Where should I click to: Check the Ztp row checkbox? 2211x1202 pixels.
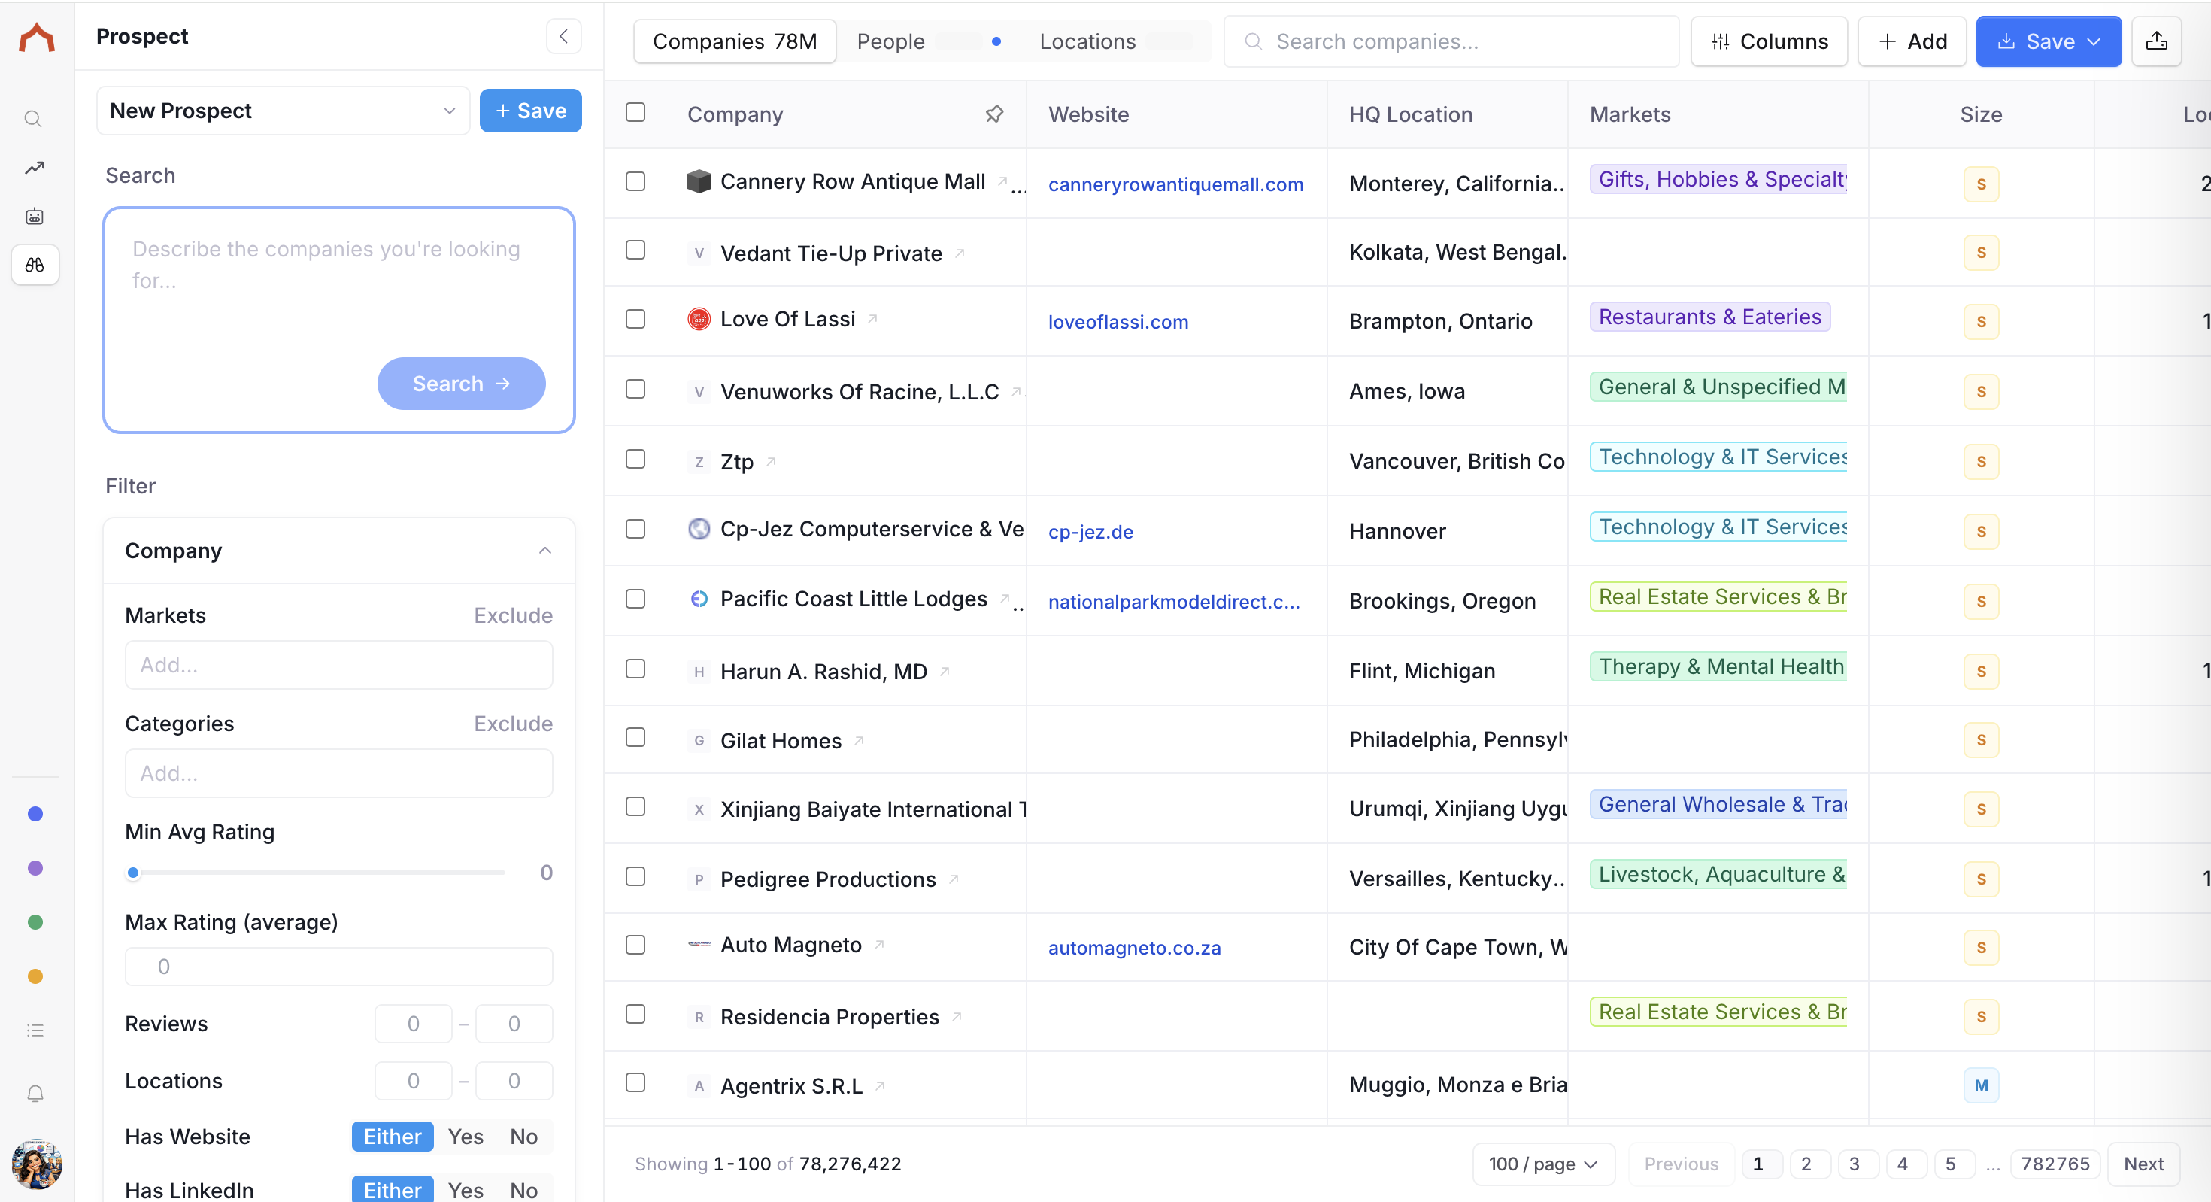click(635, 460)
